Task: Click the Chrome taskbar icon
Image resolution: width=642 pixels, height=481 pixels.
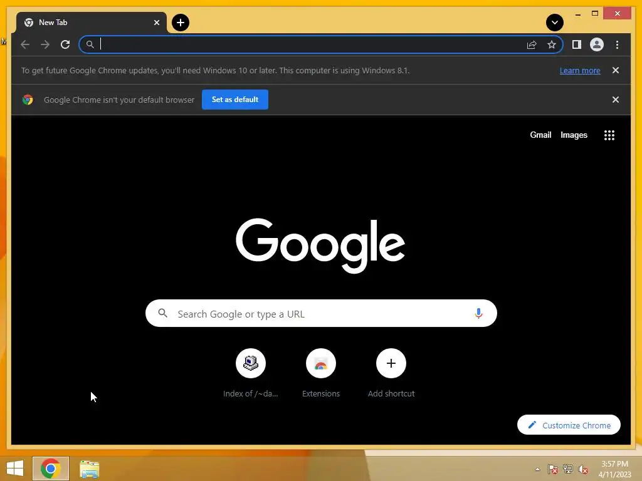Action: click(x=51, y=468)
